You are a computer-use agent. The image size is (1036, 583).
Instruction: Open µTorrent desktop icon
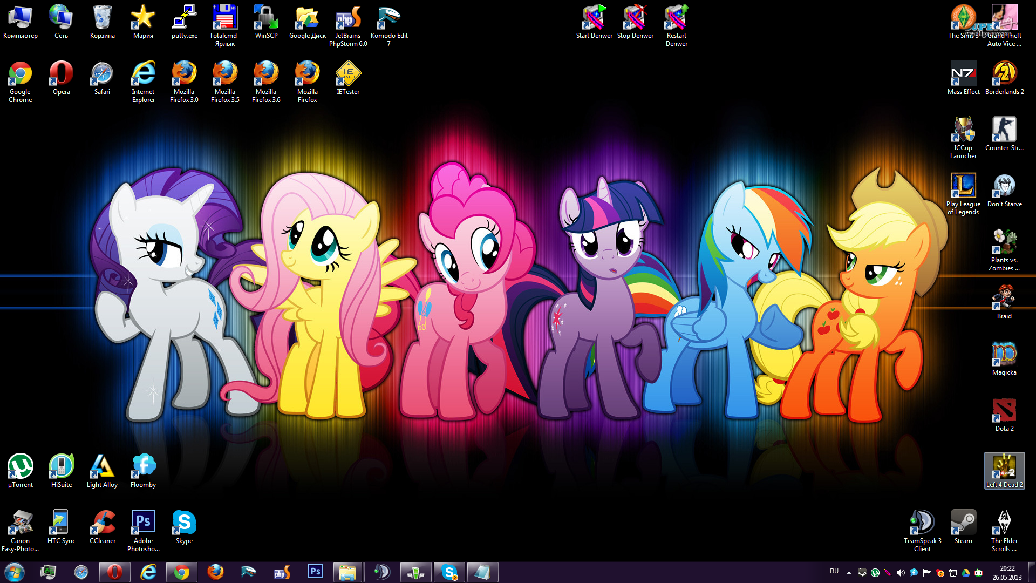click(21, 471)
